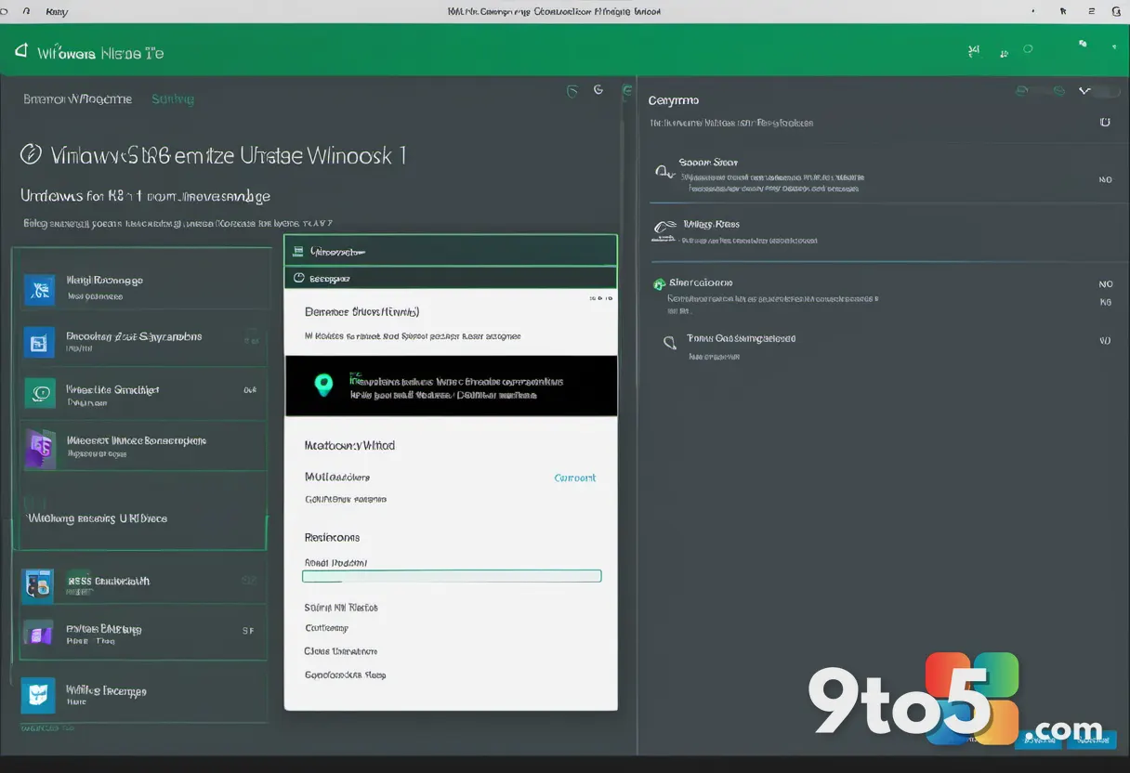Click the app logo in green header
Image resolution: width=1130 pixels, height=773 pixels.
point(20,52)
